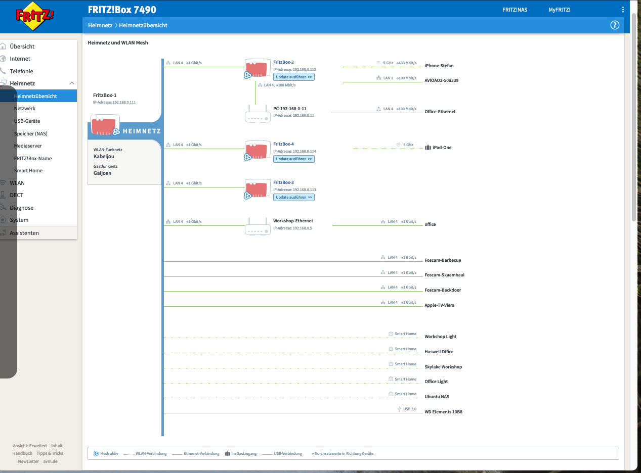Click the Mesh aktiv legend icon

[x=96, y=453]
